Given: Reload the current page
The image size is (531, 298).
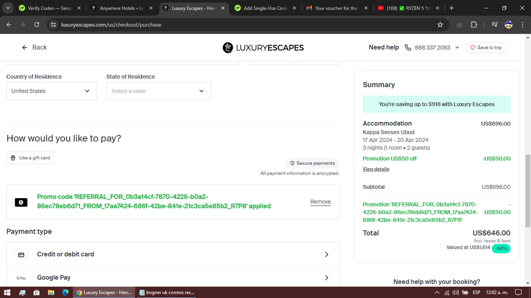Looking at the screenshot, I should pyautogui.click(x=36, y=24).
